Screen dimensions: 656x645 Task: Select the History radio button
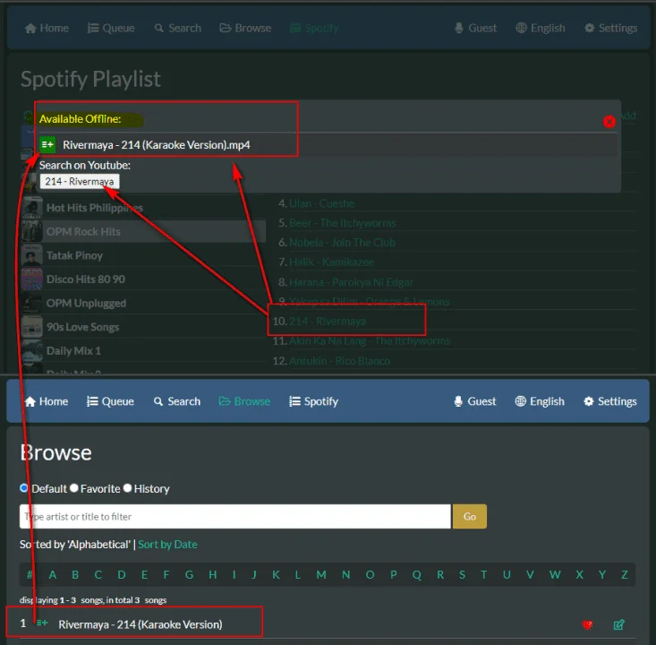pos(128,488)
